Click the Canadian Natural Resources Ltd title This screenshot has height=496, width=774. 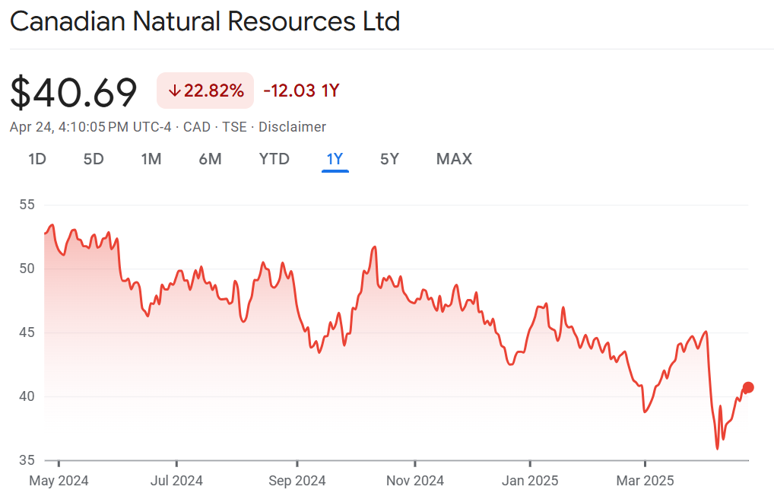click(x=205, y=21)
